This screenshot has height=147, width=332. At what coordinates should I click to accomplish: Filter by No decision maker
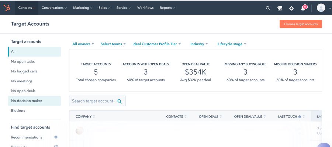pos(34,101)
